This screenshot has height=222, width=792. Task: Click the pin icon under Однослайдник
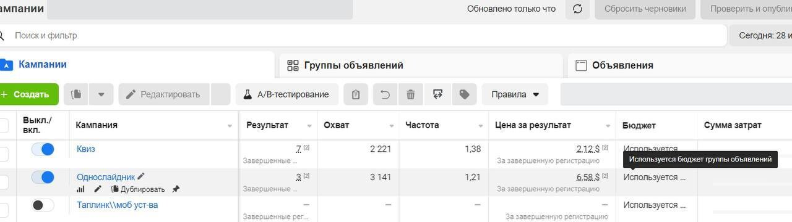176,189
